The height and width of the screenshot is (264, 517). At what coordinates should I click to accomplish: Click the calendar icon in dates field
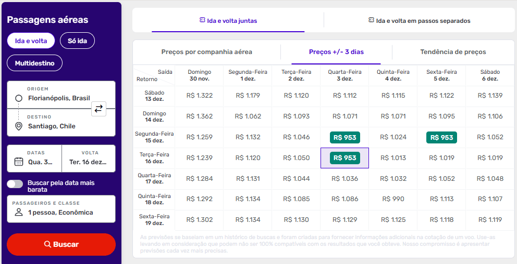(x=19, y=162)
